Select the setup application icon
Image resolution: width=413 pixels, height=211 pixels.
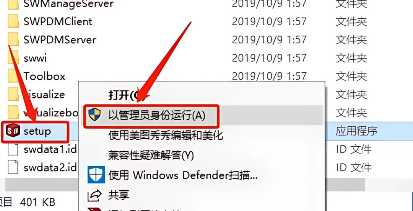(x=13, y=131)
